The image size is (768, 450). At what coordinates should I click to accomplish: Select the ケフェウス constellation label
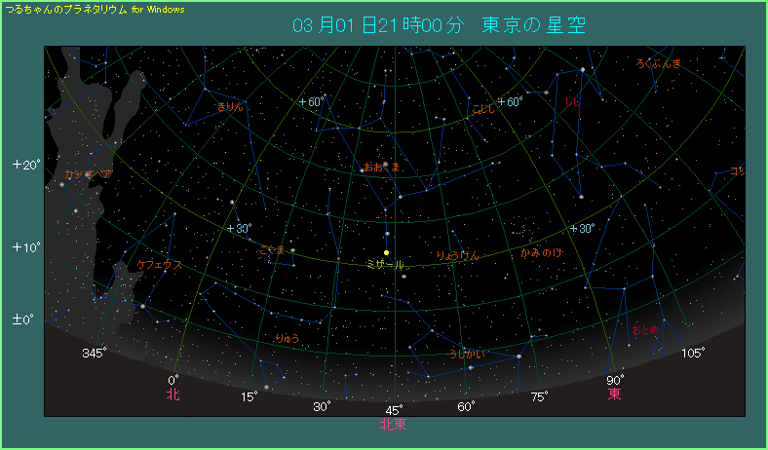(x=159, y=264)
